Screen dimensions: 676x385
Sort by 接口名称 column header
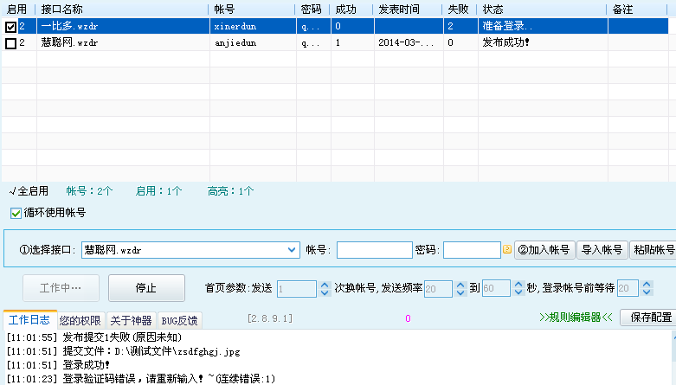point(122,9)
